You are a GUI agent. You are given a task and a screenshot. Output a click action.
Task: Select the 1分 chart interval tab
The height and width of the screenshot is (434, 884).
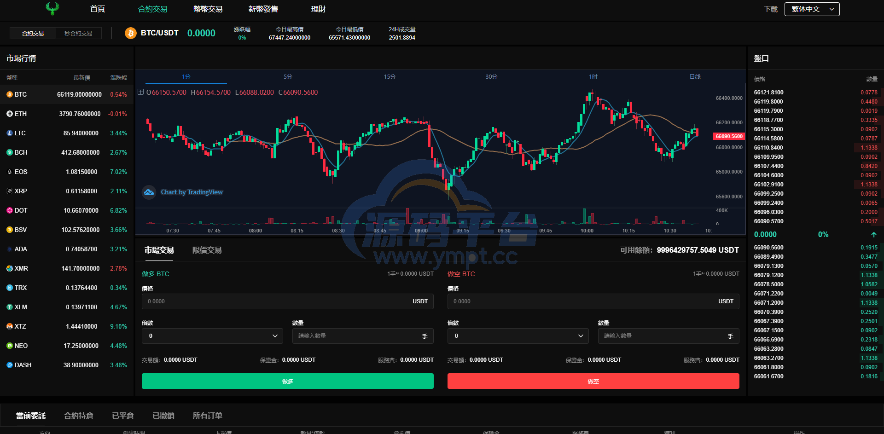point(186,77)
